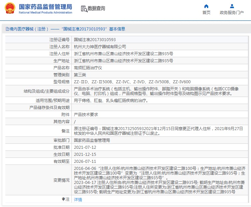This screenshot has height=207, width=251.
Task: Click the 数据查询 heading text
Action: [96, 9]
